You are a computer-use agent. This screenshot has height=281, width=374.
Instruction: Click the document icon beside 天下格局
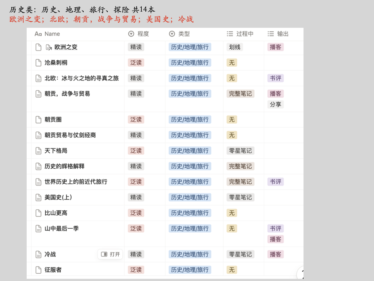tap(38, 151)
